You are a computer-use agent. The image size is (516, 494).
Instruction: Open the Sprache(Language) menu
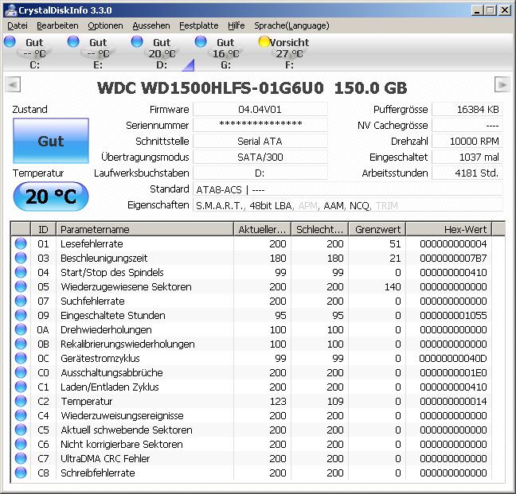click(x=291, y=25)
